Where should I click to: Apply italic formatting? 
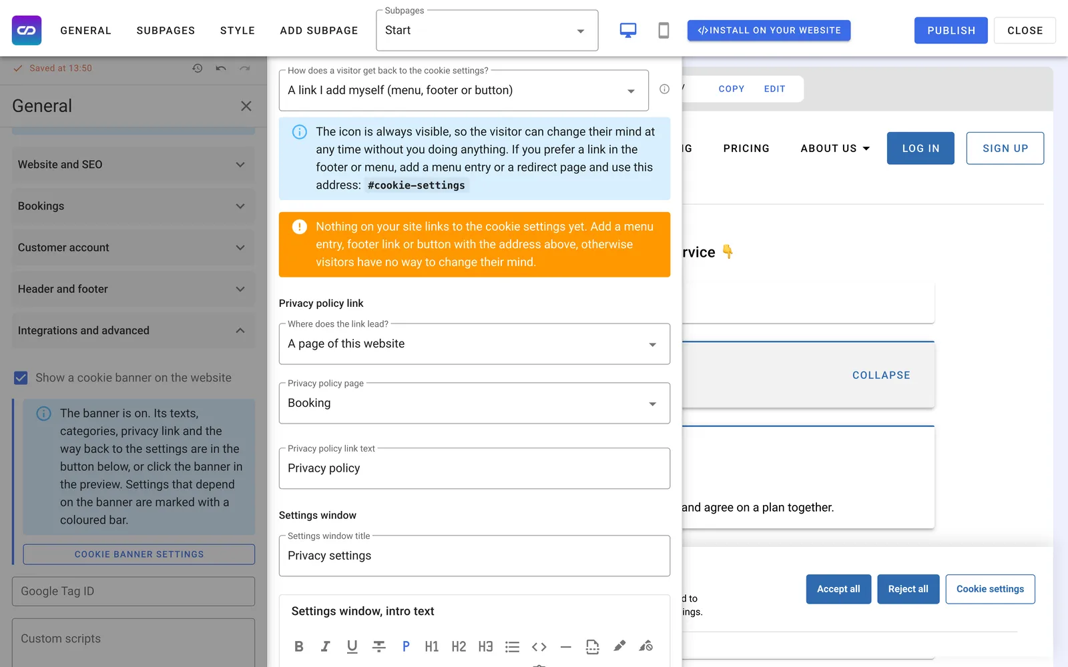point(325,646)
